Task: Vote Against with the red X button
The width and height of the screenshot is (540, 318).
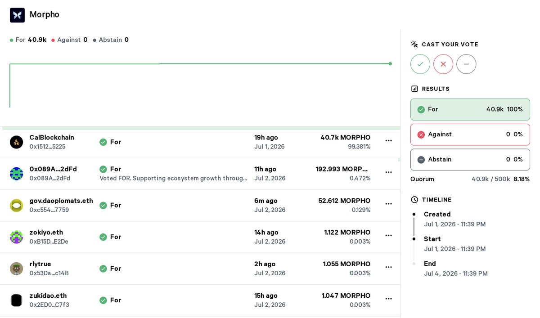Action: pyautogui.click(x=443, y=64)
